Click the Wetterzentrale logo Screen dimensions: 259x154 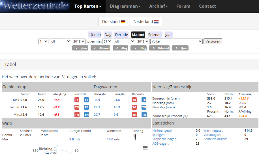(x=35, y=6)
